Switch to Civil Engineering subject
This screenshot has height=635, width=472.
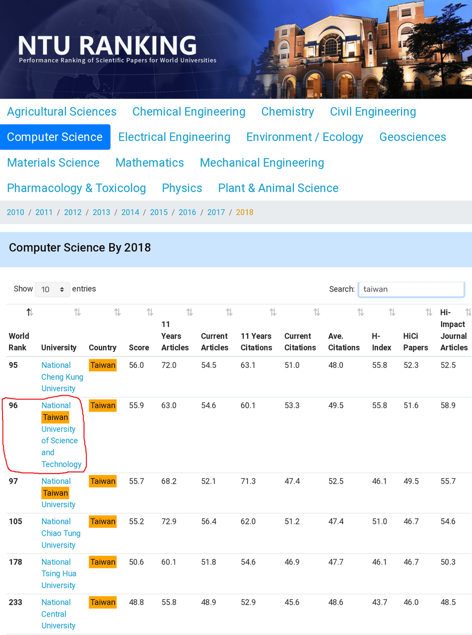373,112
